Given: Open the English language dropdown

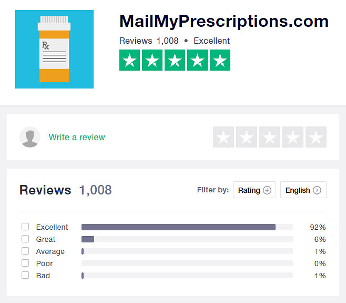Looking at the screenshot, I should click(x=303, y=190).
